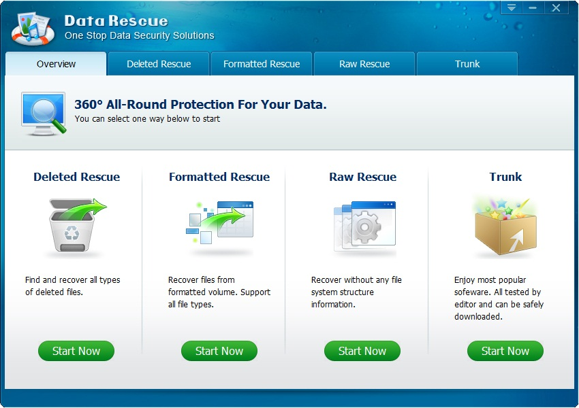The image size is (579, 408).
Task: Pick the Raw Rescue gear window icon
Action: point(364,226)
